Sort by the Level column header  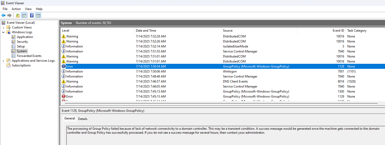(x=97, y=31)
